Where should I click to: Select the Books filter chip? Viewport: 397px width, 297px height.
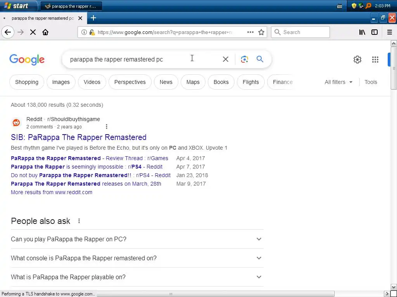221,82
